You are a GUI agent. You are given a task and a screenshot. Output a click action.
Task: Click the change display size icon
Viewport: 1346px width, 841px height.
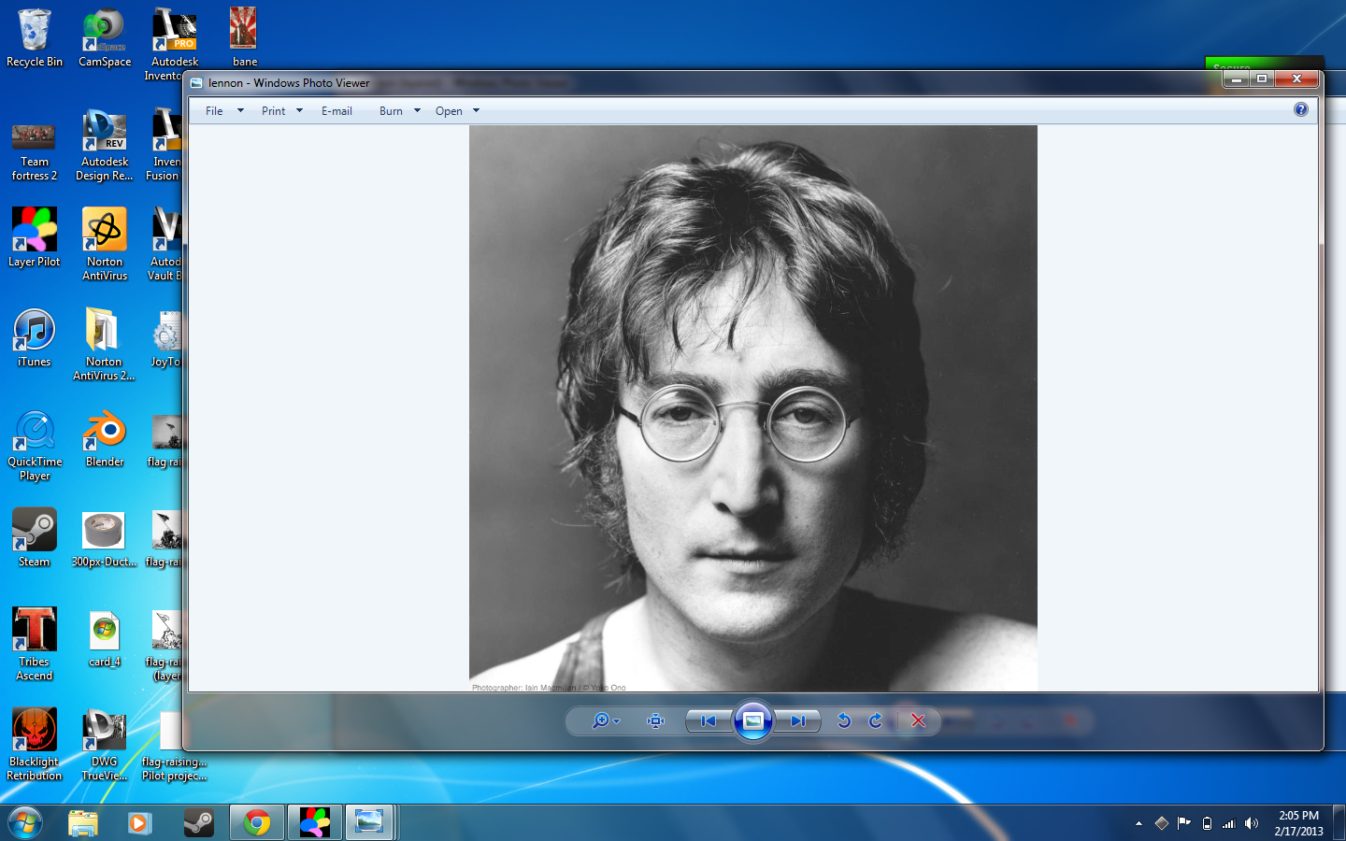655,720
